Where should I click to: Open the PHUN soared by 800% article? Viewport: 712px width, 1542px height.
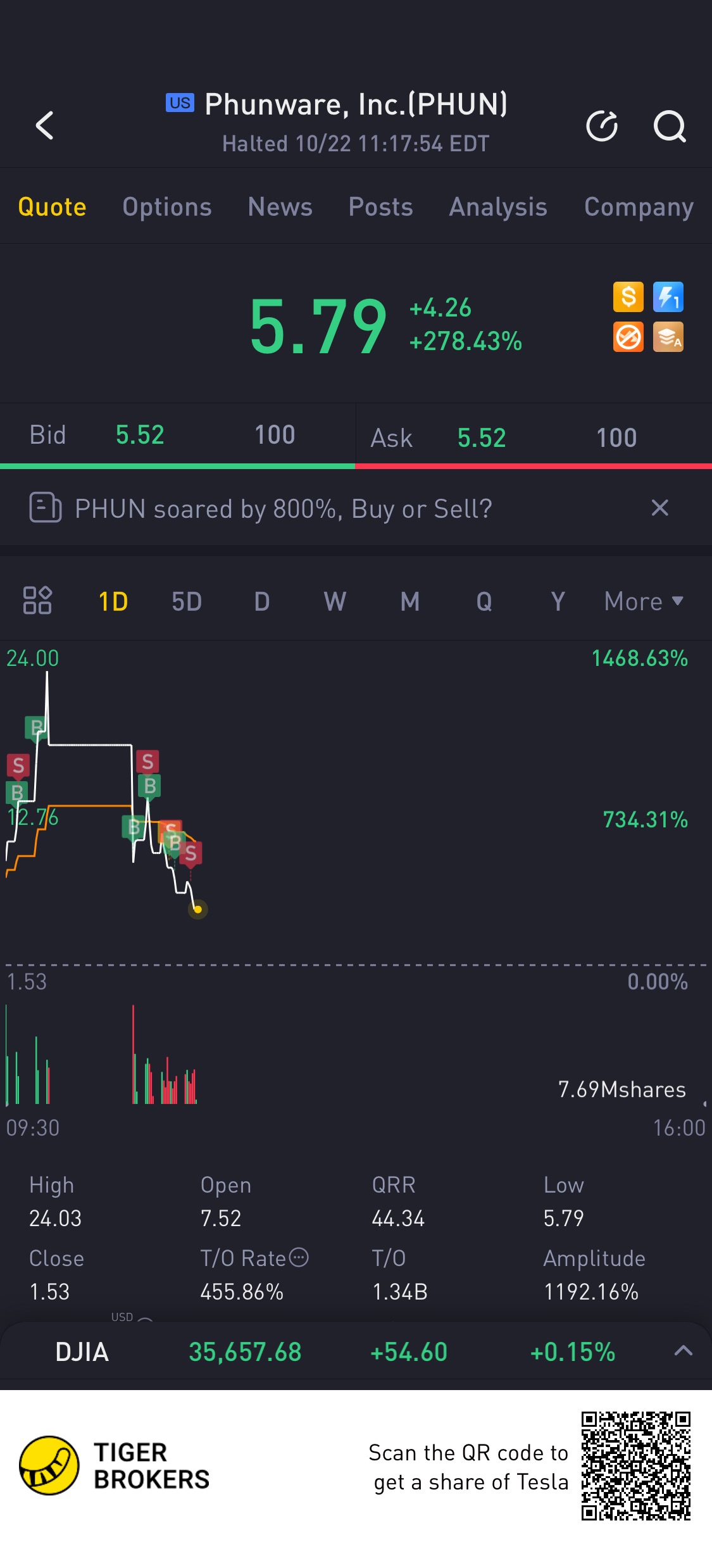click(283, 508)
